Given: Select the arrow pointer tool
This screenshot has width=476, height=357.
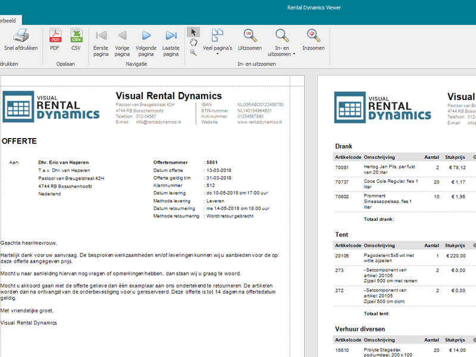Looking at the screenshot, I should [193, 32].
